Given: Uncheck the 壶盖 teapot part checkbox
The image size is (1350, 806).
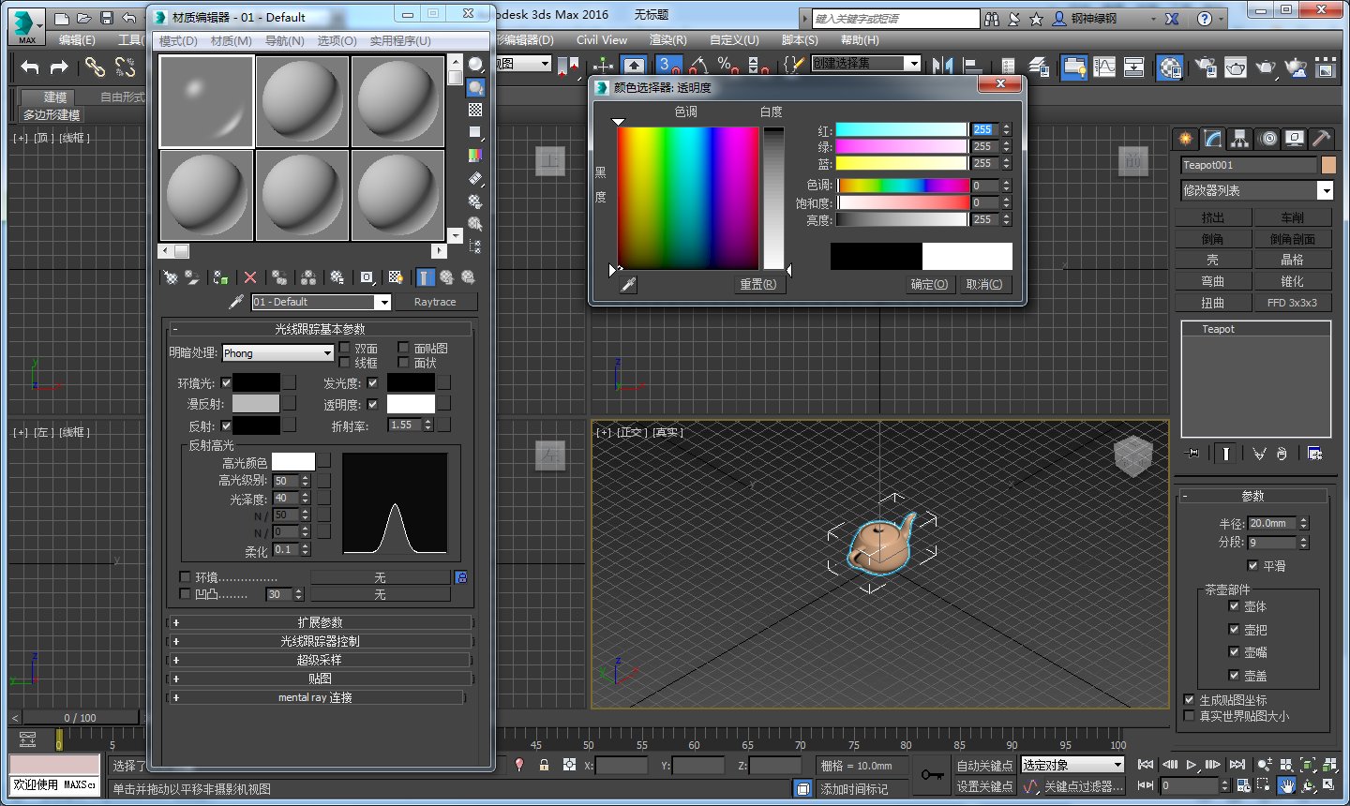Looking at the screenshot, I should pyautogui.click(x=1234, y=675).
